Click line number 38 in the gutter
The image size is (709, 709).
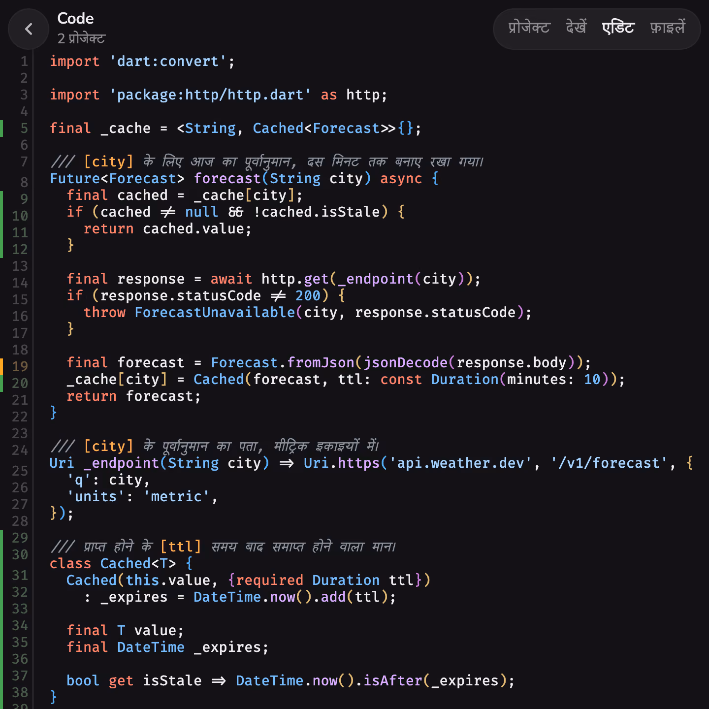click(20, 693)
